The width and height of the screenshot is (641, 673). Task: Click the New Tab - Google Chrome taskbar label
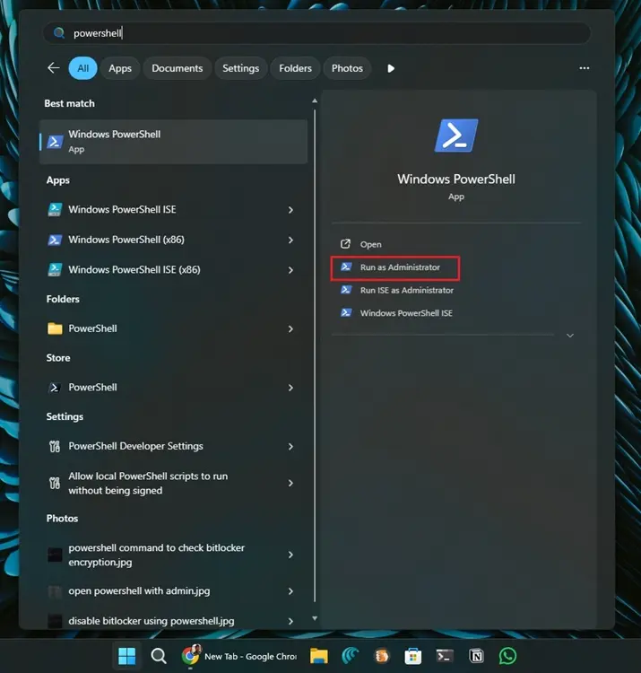pos(250,656)
